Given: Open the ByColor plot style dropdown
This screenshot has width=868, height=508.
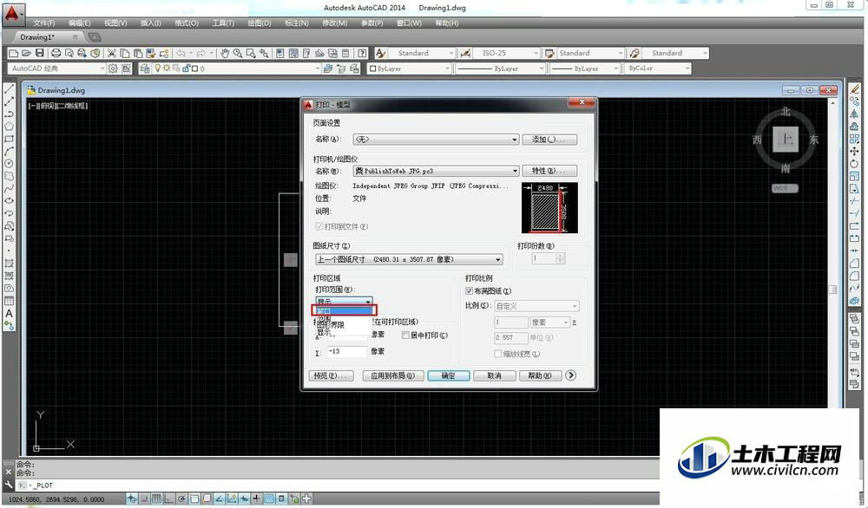Looking at the screenshot, I should click(658, 68).
